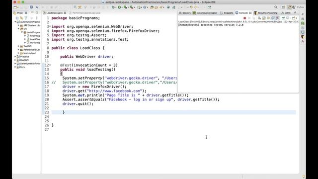Click Collapse All icon in Project Explorer

(x=17, y=18)
